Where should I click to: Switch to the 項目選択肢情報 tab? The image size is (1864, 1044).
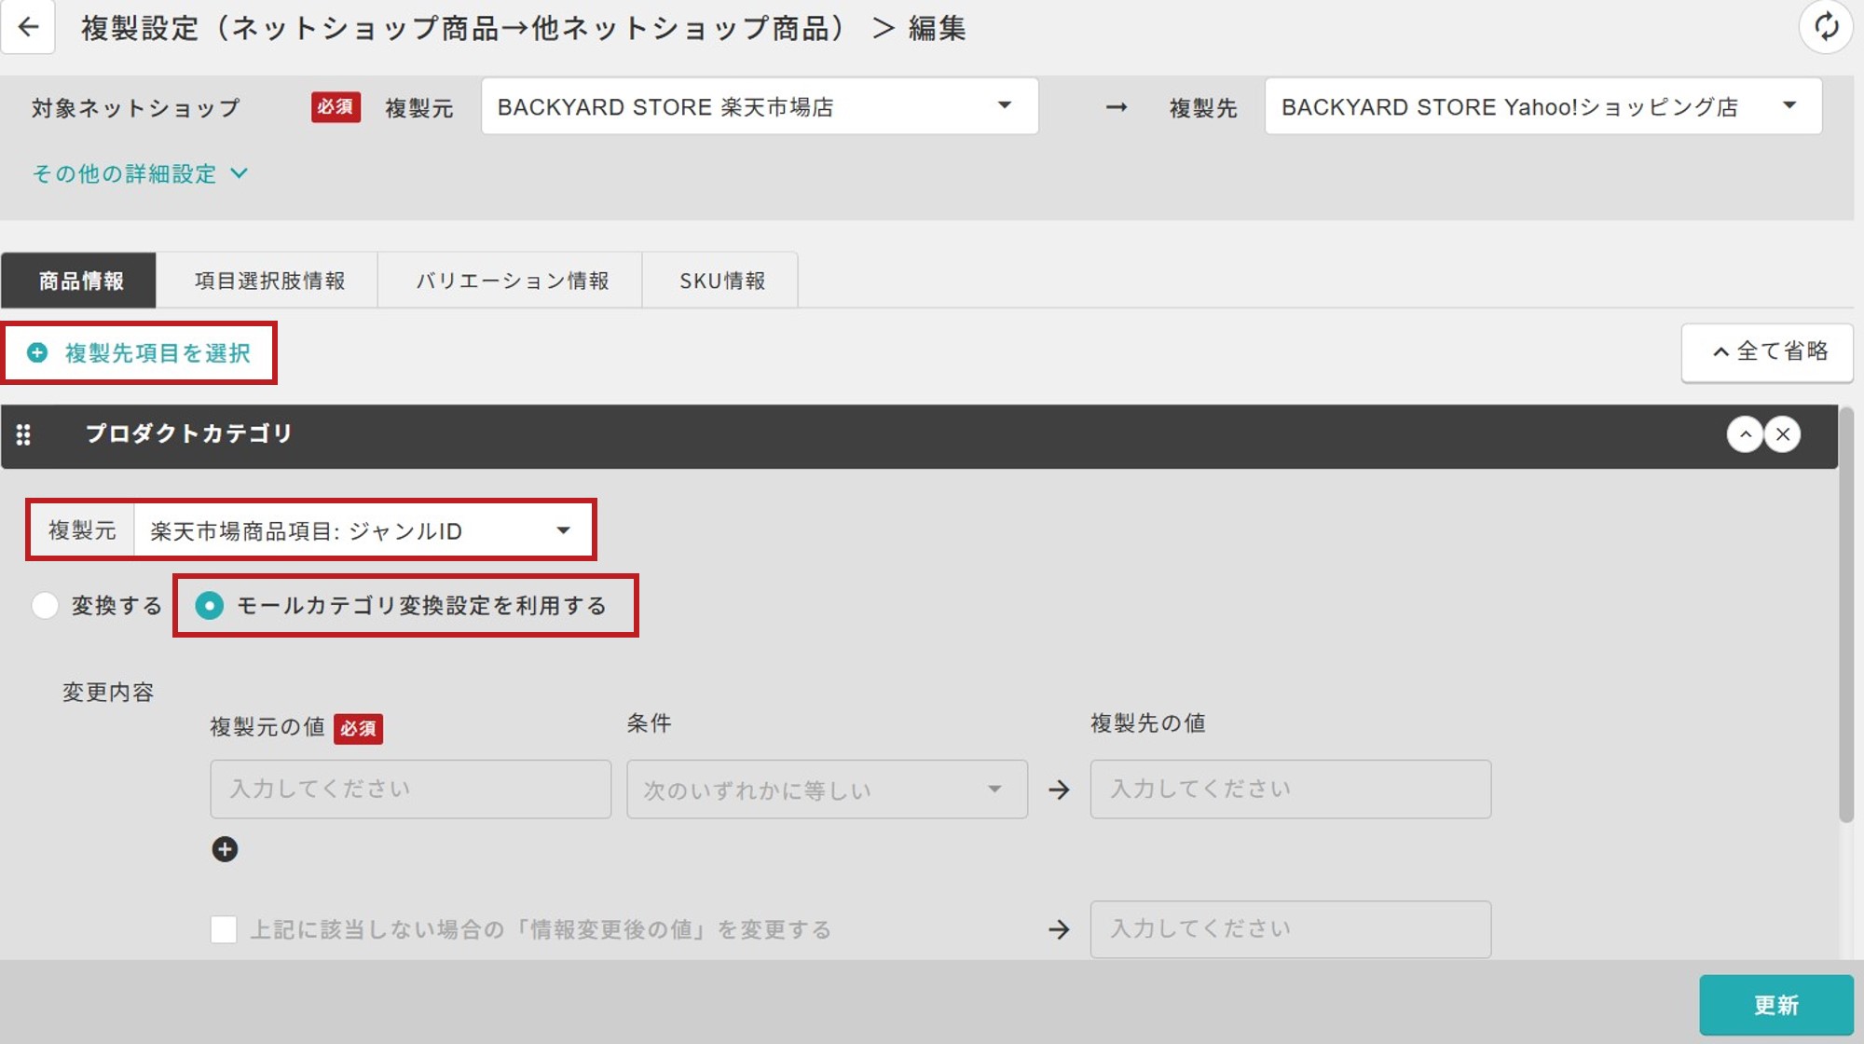click(x=269, y=281)
